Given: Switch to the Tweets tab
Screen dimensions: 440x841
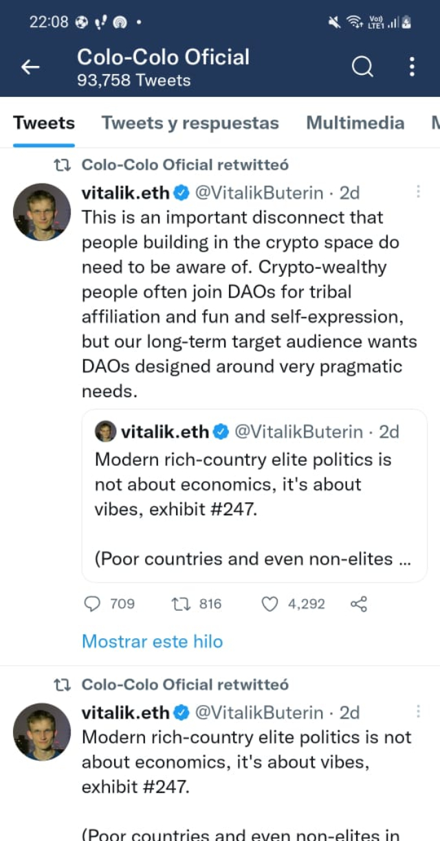Looking at the screenshot, I should [44, 123].
